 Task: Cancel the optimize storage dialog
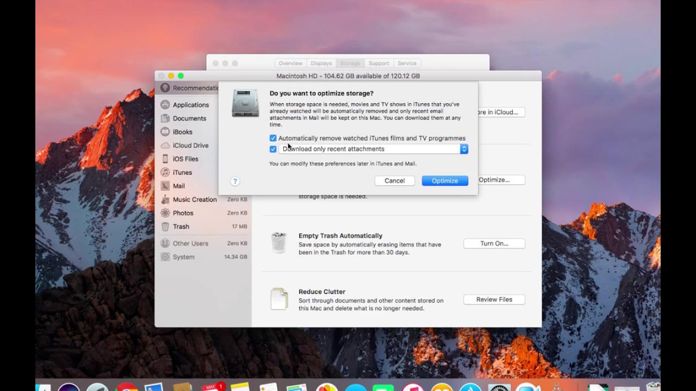point(395,181)
